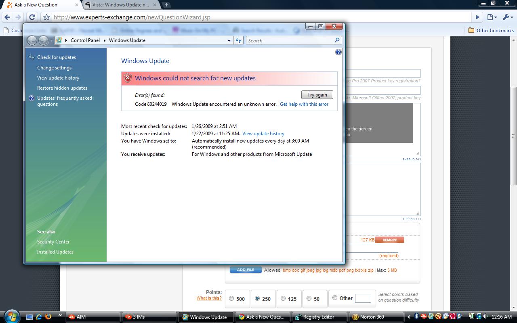The height and width of the screenshot is (323, 517).
Task: Click the magnifier in Control Panel search
Action: (x=337, y=40)
